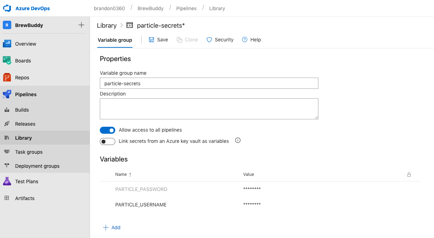Click the Deployment groups icon

click(7, 166)
